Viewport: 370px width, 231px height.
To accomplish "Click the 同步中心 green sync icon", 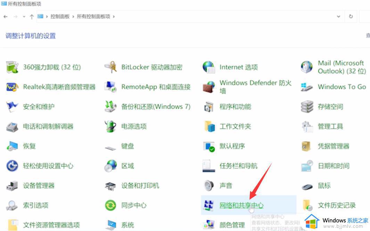I will pyautogui.click(x=110, y=205).
